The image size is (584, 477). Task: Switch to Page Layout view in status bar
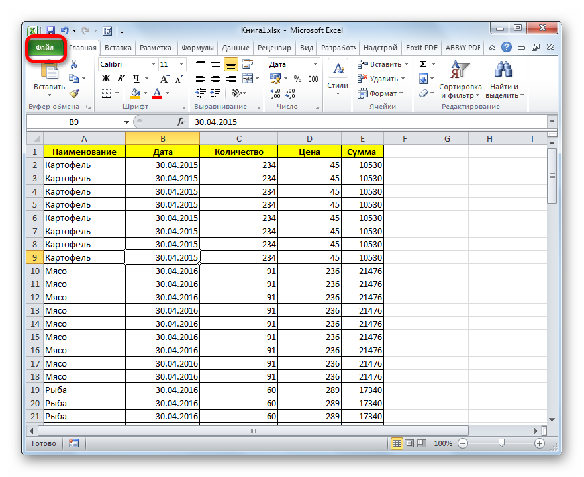coord(409,443)
